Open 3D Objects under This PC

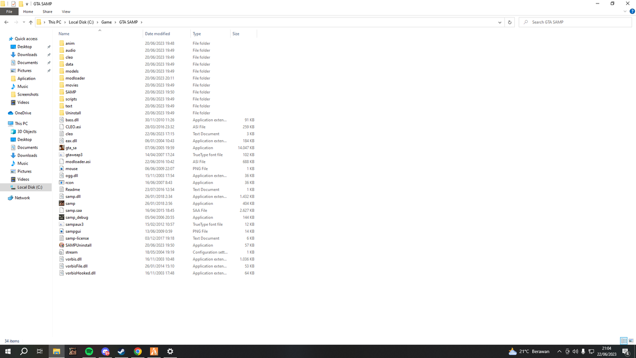tap(27, 132)
